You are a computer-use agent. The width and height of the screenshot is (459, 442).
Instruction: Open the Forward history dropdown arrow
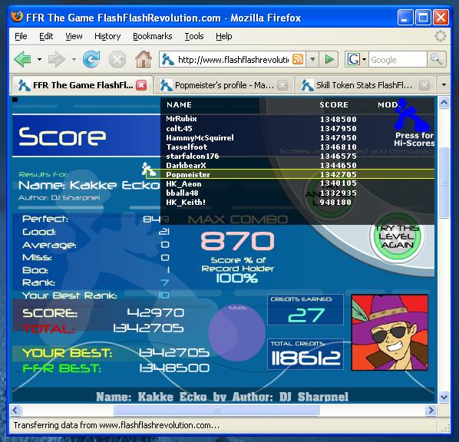(x=74, y=59)
